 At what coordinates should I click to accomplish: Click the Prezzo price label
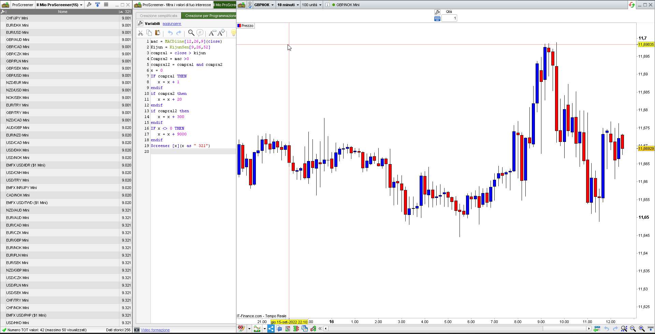247,26
